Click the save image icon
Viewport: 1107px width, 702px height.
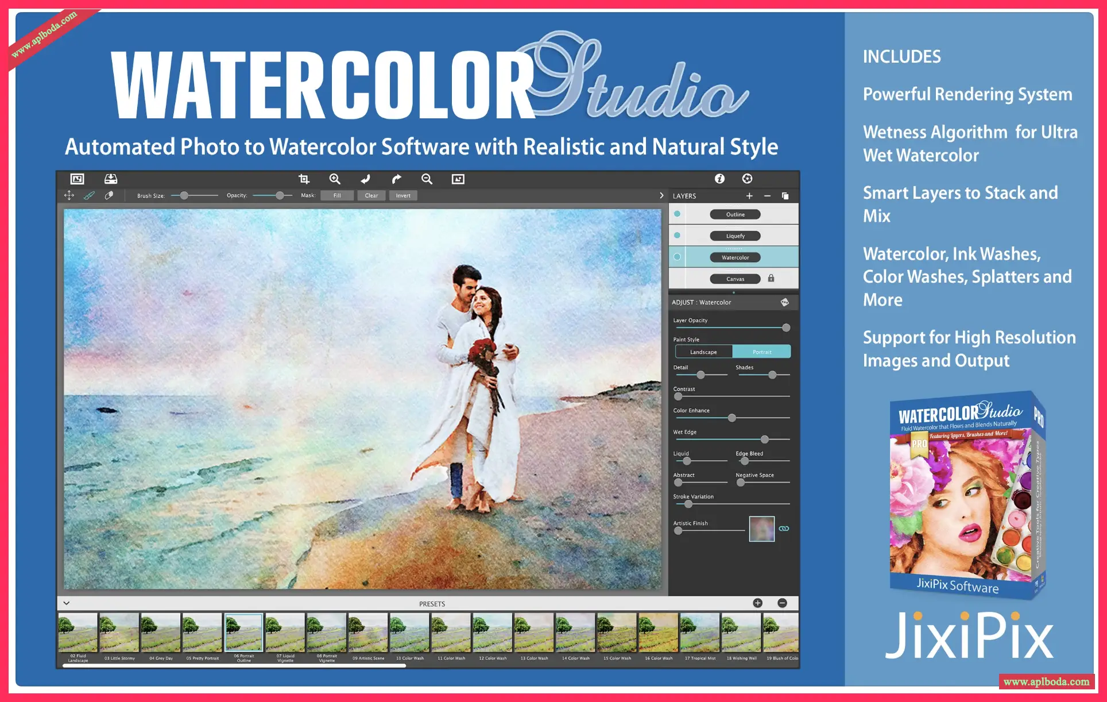(x=111, y=179)
